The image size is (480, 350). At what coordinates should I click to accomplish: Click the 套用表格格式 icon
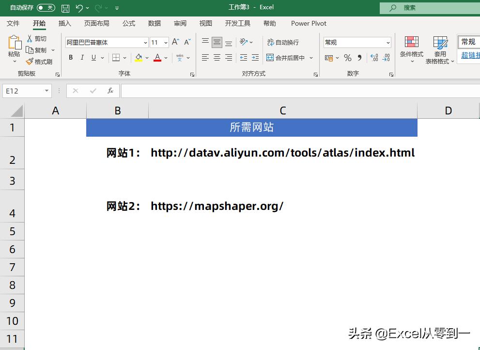click(440, 48)
